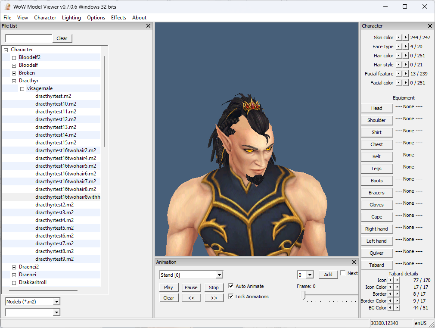Click Hair style right arrow
The width and height of the screenshot is (435, 328).
click(x=406, y=65)
